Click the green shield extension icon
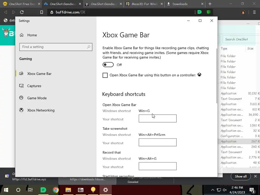Image resolution: width=260 pixels, height=195 pixels. (x=208, y=12)
